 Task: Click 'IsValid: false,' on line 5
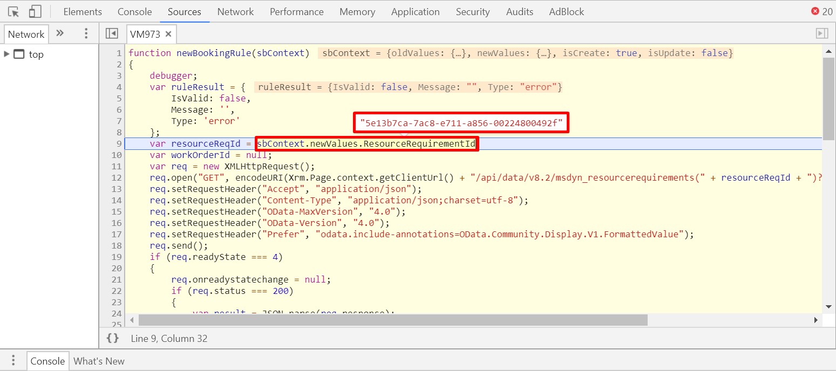point(211,98)
